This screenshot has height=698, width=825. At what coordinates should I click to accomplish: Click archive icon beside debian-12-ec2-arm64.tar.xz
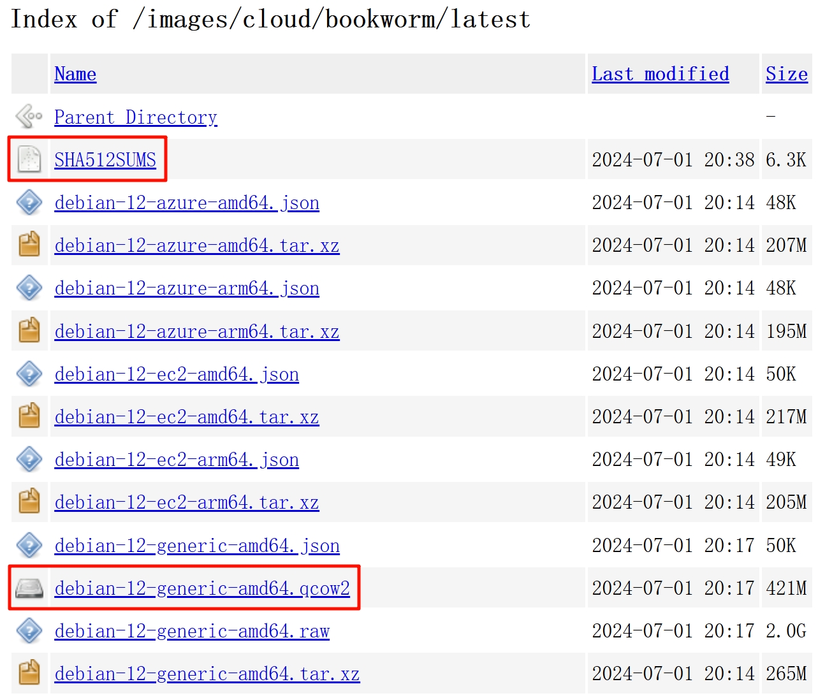pos(29,502)
